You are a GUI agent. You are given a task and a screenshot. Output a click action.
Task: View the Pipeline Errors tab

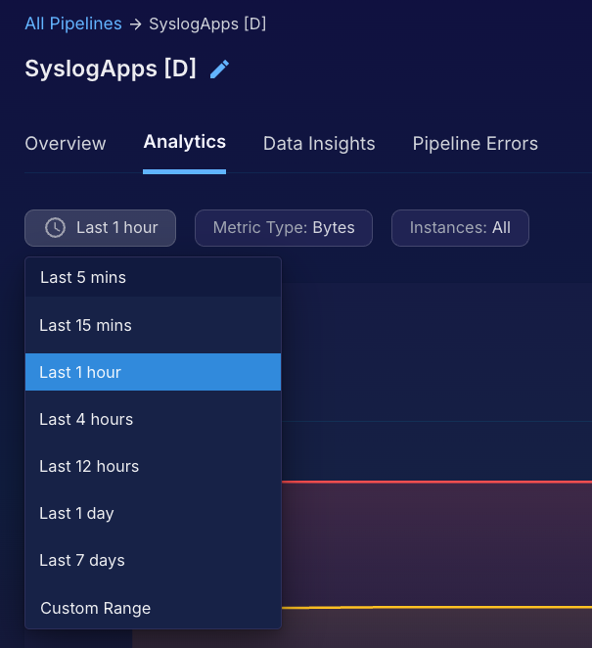pos(475,143)
